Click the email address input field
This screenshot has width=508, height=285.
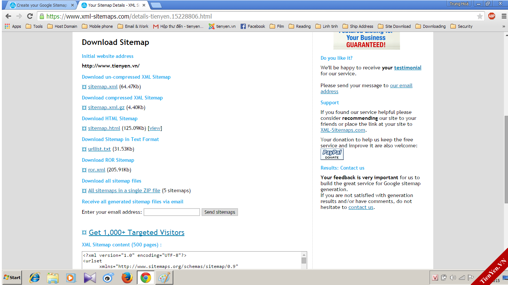172,212
